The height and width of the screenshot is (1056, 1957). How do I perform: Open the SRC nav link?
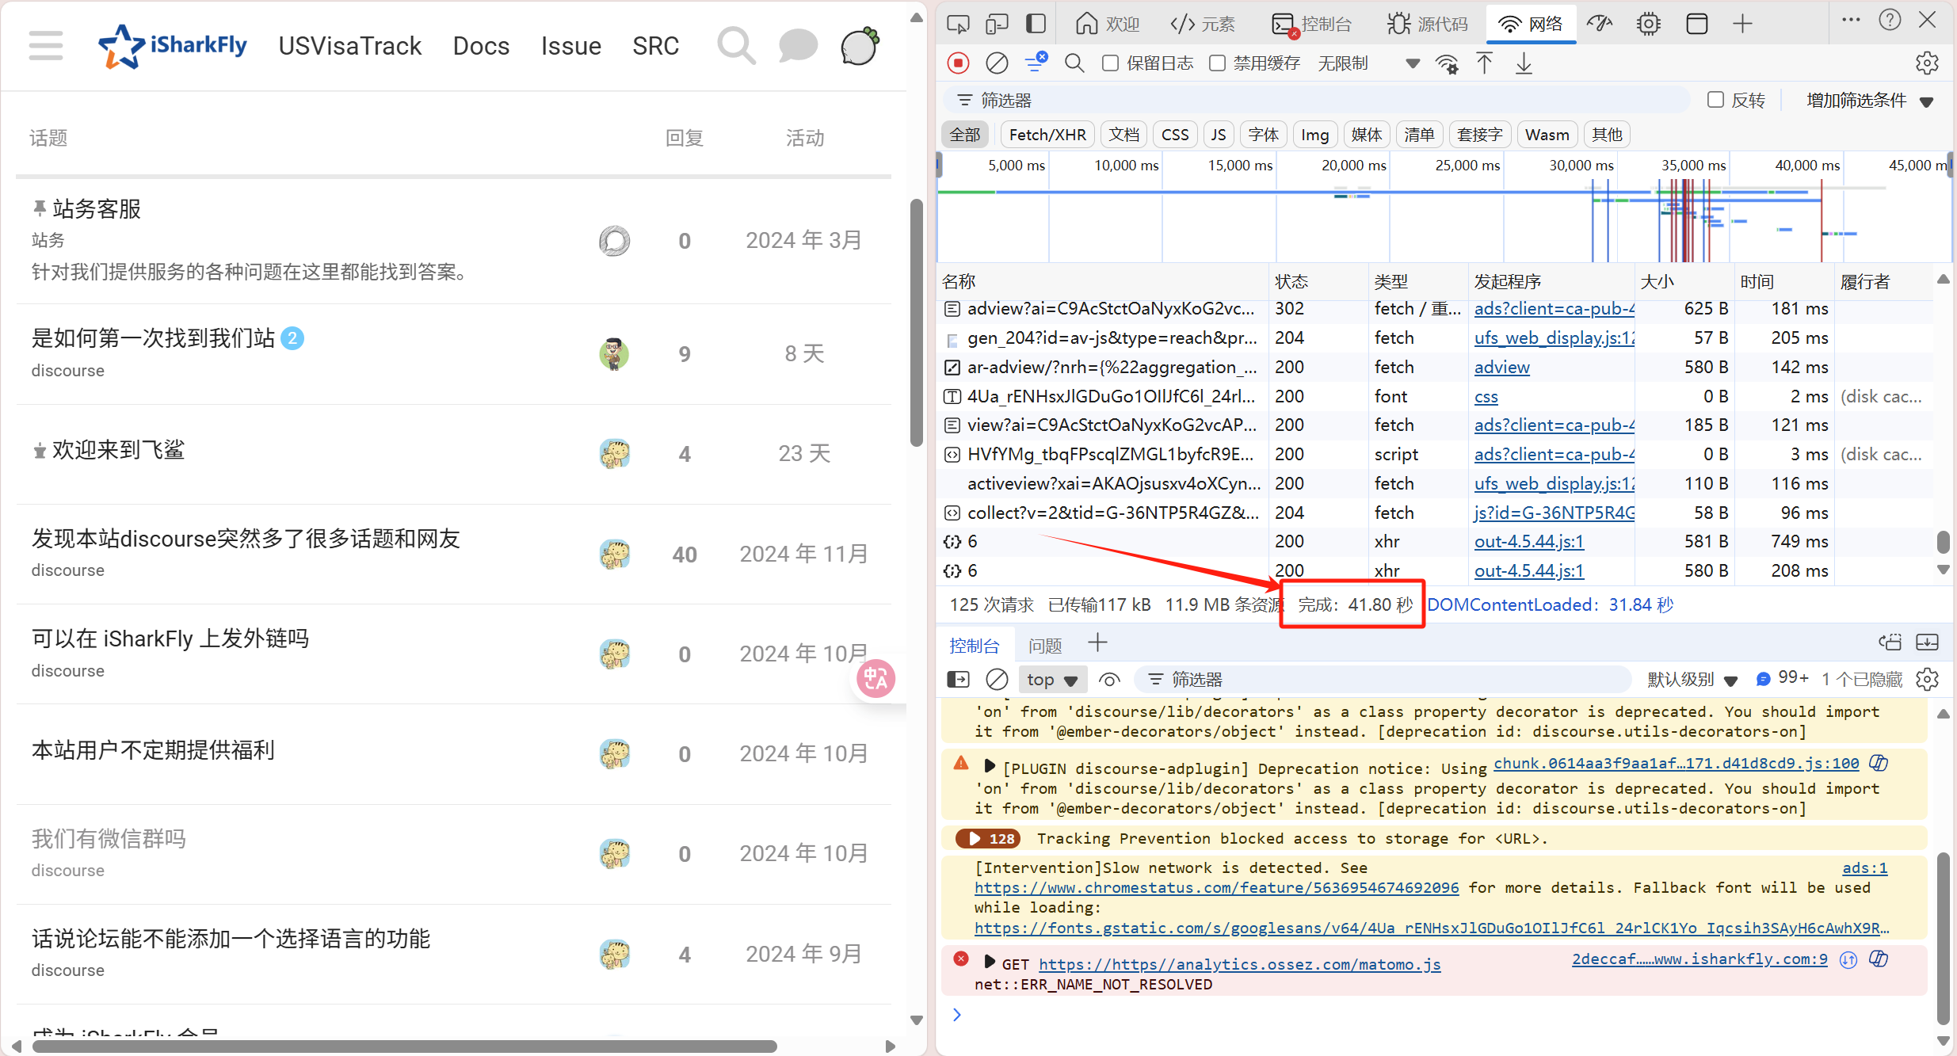[656, 46]
